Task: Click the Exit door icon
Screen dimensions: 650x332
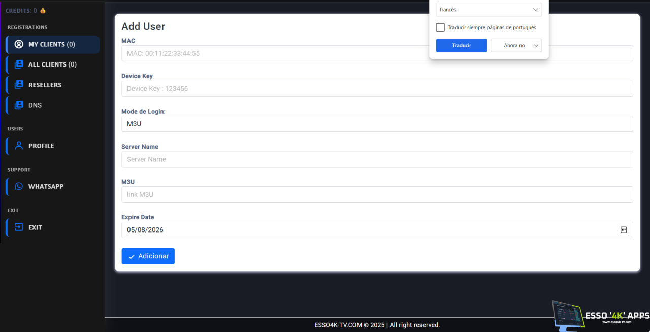Action: click(x=19, y=227)
